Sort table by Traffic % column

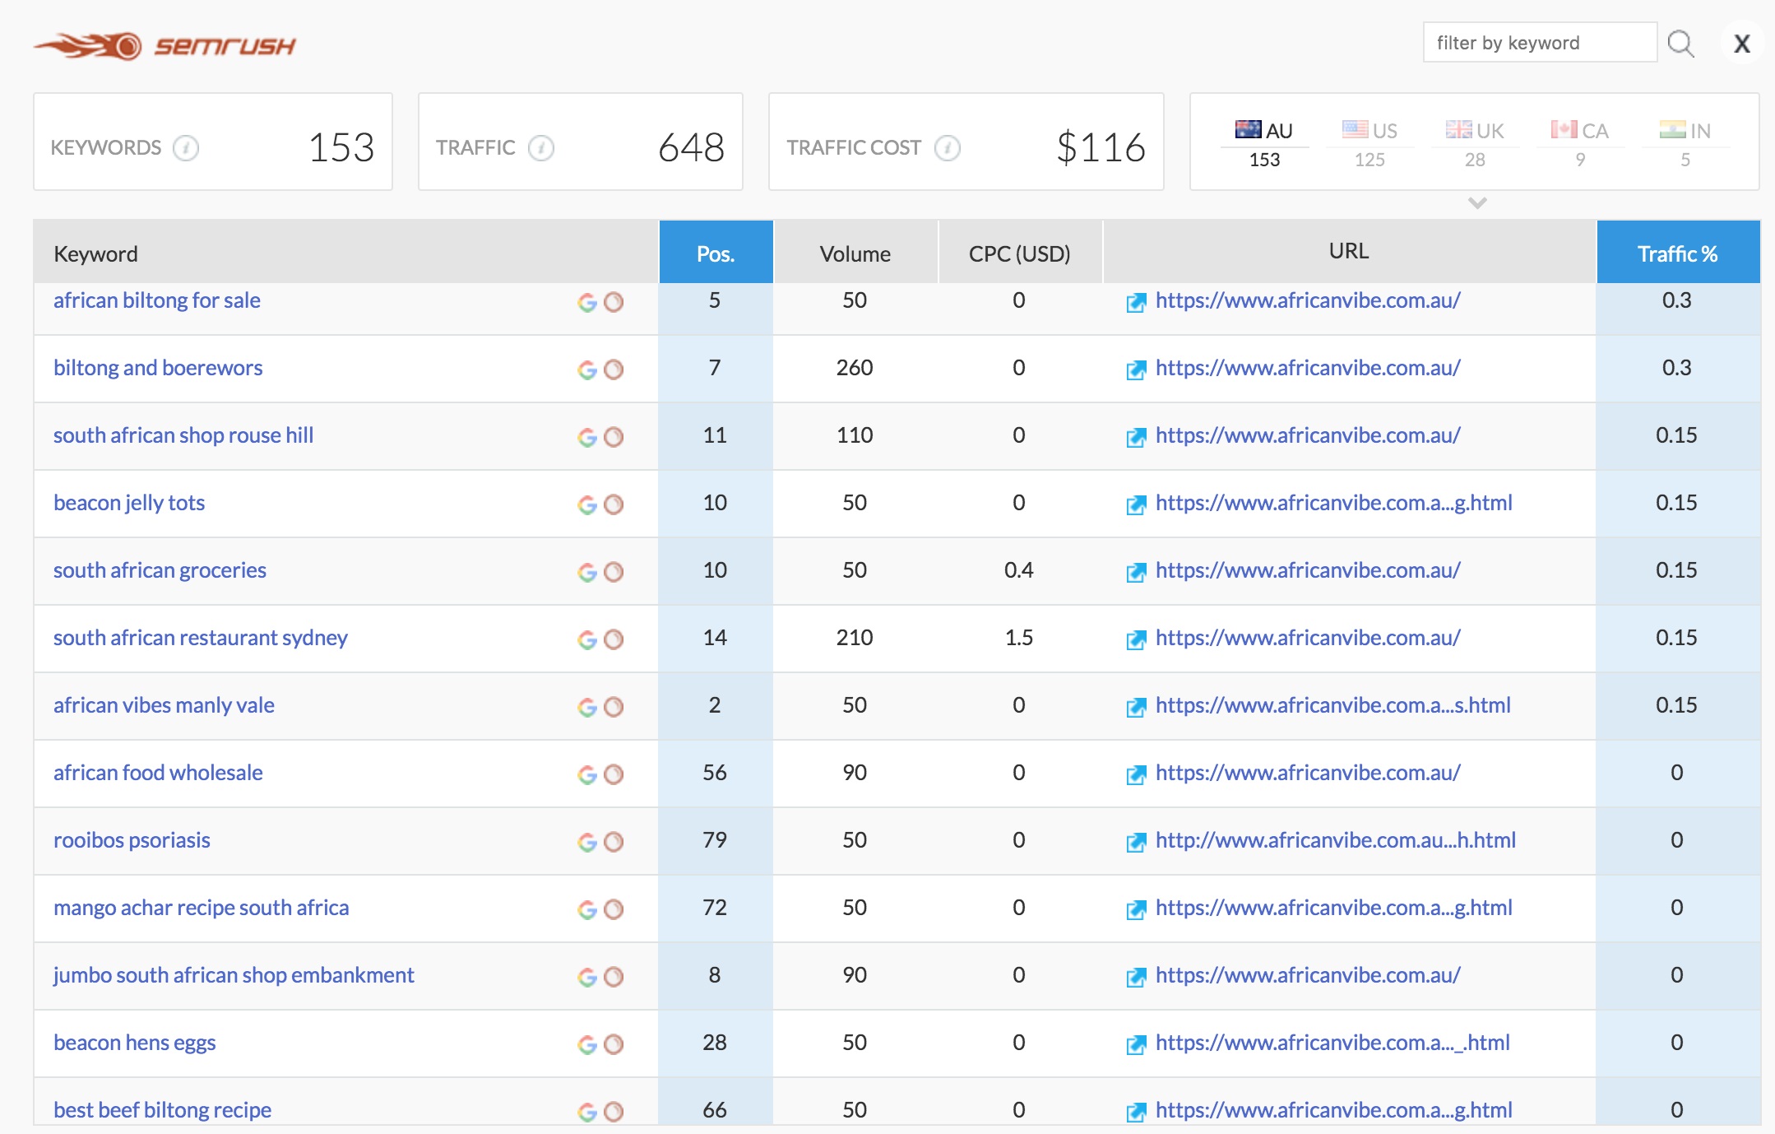1678,253
